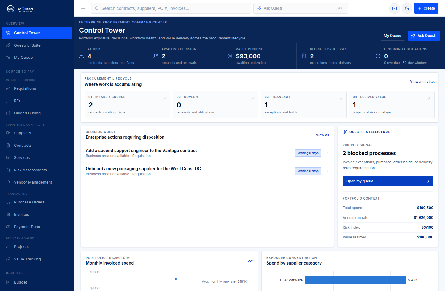445x291 pixels.
Task: Click View all in Decision Queue
Action: (x=322, y=135)
